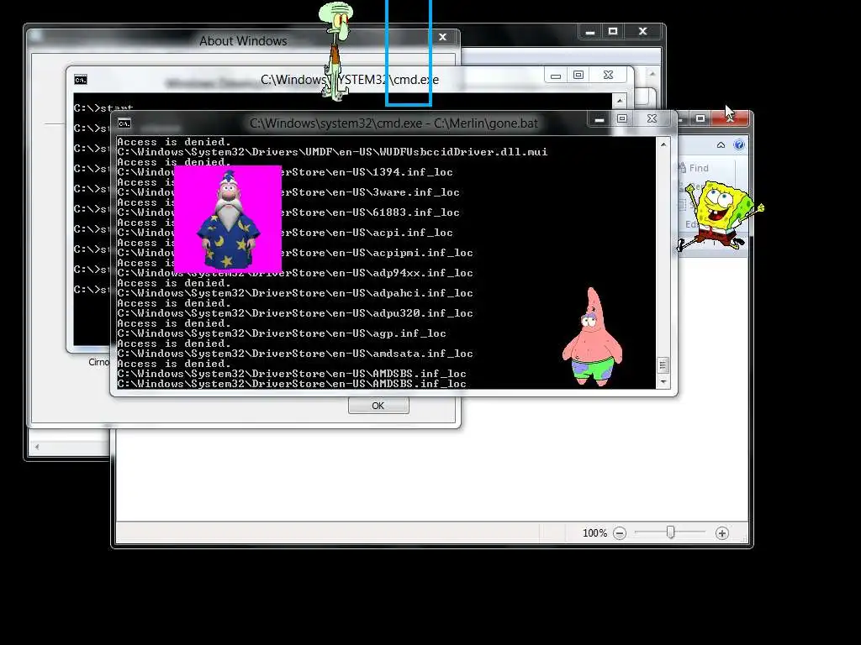The height and width of the screenshot is (645, 861).
Task: Open Help via the blue question mark
Action: 739,144
